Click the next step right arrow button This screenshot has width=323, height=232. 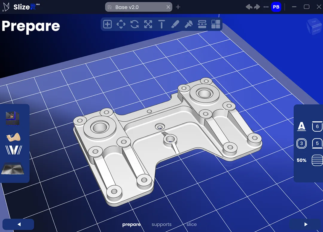[306, 224]
